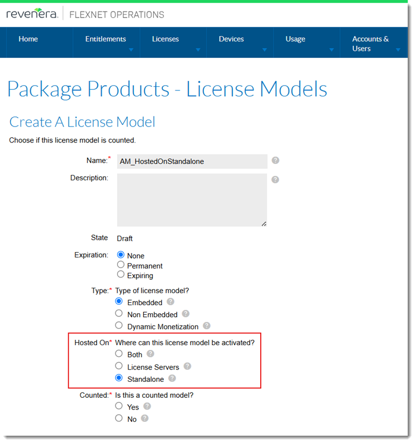This screenshot has height=443, width=415.
Task: Show help for Standalone option
Action: pos(172,379)
